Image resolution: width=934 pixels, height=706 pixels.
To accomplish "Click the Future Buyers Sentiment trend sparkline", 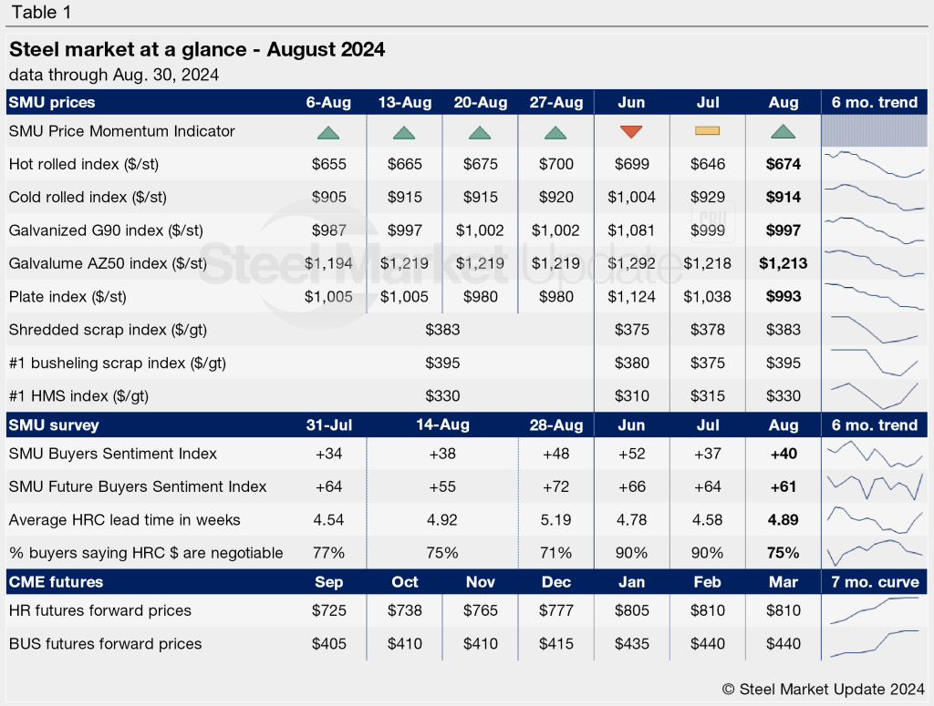I will 874,486.
